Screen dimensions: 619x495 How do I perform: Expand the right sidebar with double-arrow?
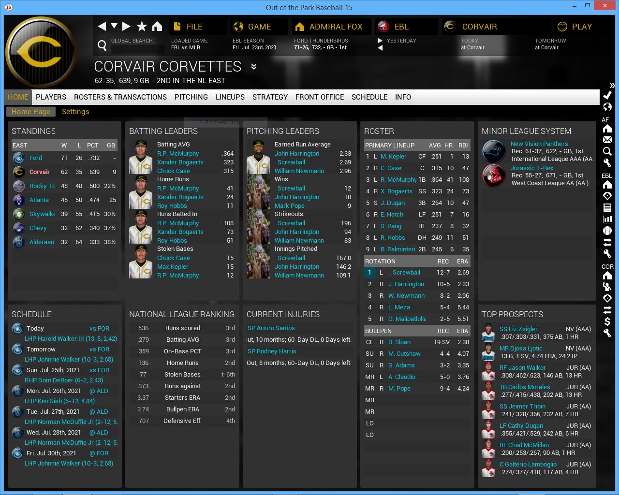click(612, 85)
